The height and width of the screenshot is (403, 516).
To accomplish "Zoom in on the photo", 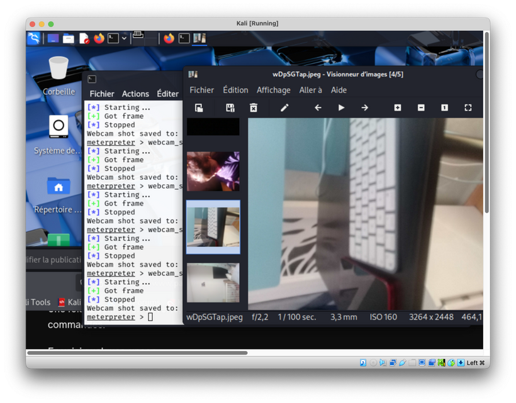I will pyautogui.click(x=398, y=108).
